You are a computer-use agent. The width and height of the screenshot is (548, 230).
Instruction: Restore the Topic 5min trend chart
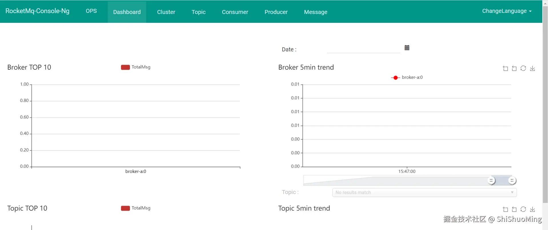(523, 209)
